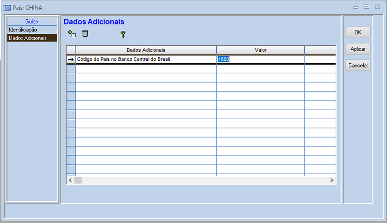Open help via yellow question mark icon
The image size is (387, 223).
123,34
